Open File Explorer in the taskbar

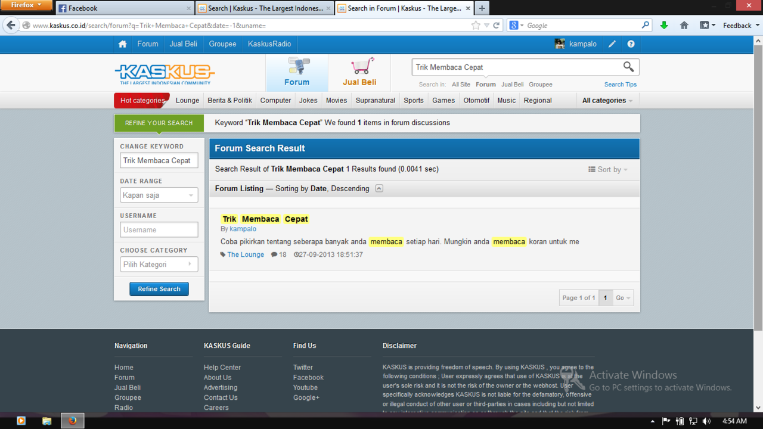pyautogui.click(x=46, y=421)
